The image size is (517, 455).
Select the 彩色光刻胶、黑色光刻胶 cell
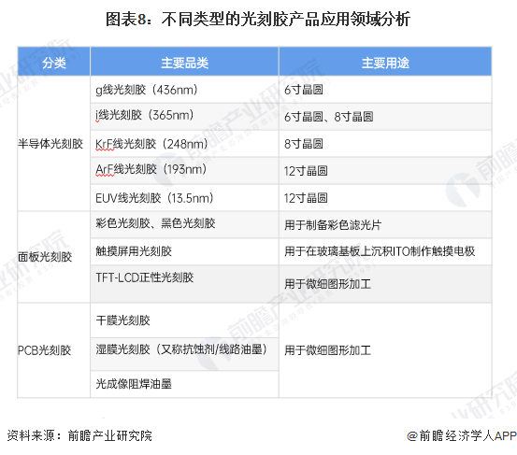[185, 225]
